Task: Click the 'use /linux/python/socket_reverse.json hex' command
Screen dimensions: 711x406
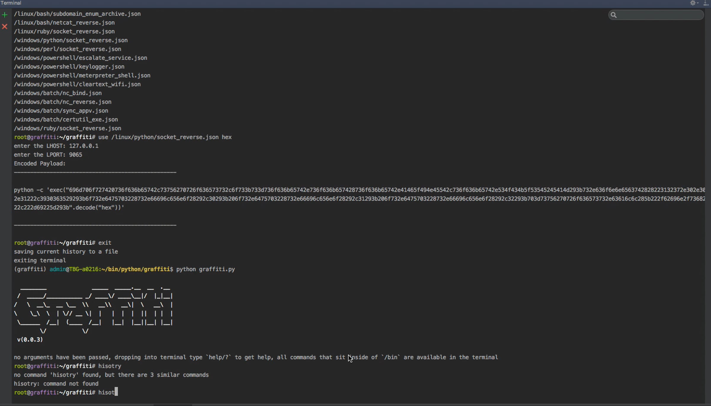Action: (165, 137)
